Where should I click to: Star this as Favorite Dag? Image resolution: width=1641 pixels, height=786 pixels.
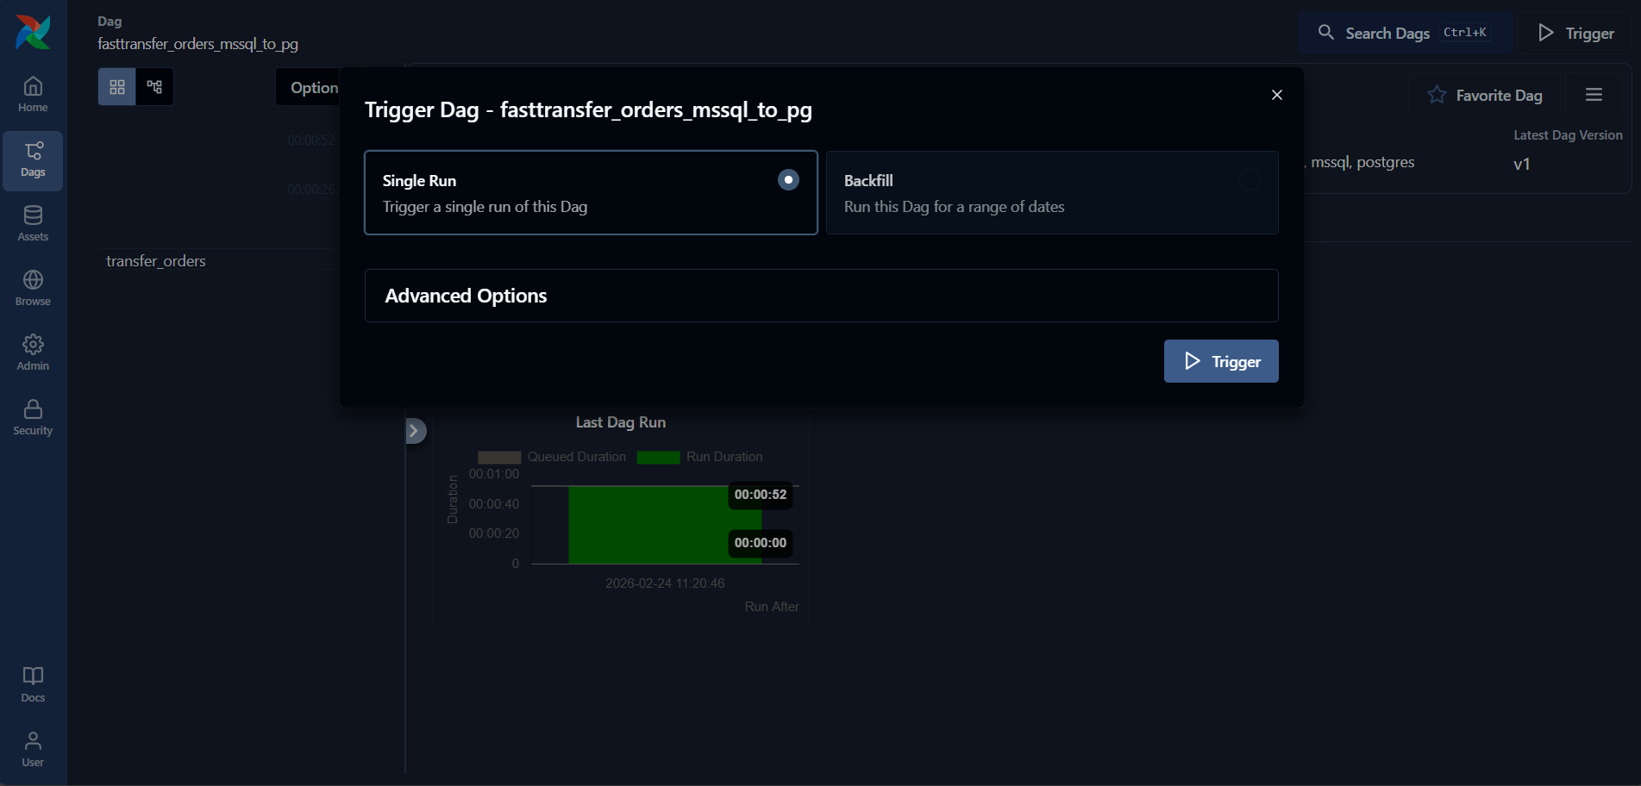pos(1485,95)
